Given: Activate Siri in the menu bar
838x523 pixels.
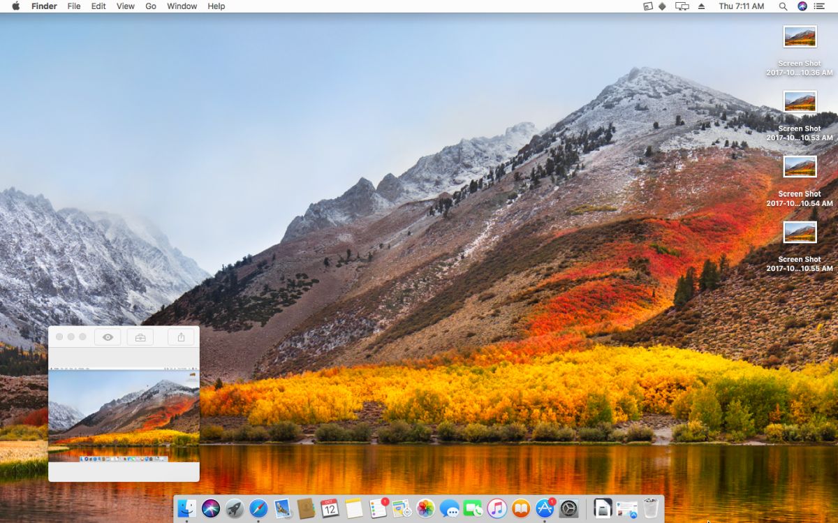Looking at the screenshot, I should [x=802, y=6].
